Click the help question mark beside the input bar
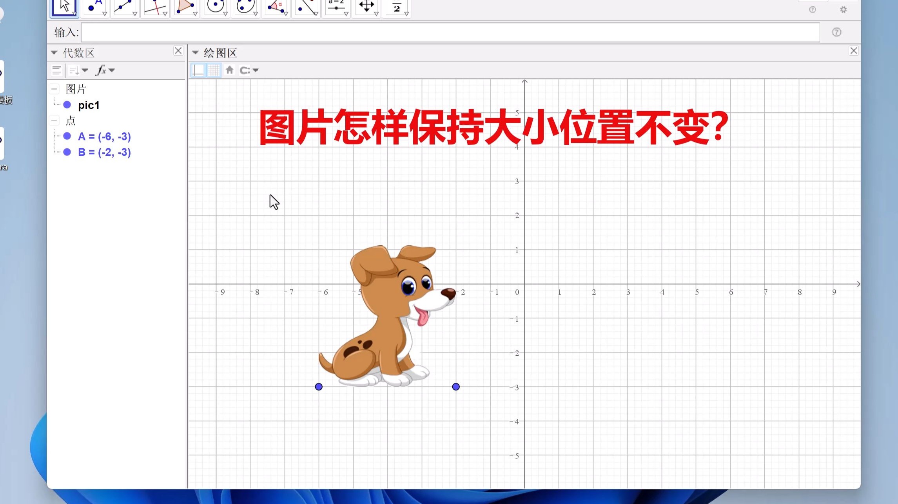This screenshot has height=504, width=898. click(x=836, y=32)
